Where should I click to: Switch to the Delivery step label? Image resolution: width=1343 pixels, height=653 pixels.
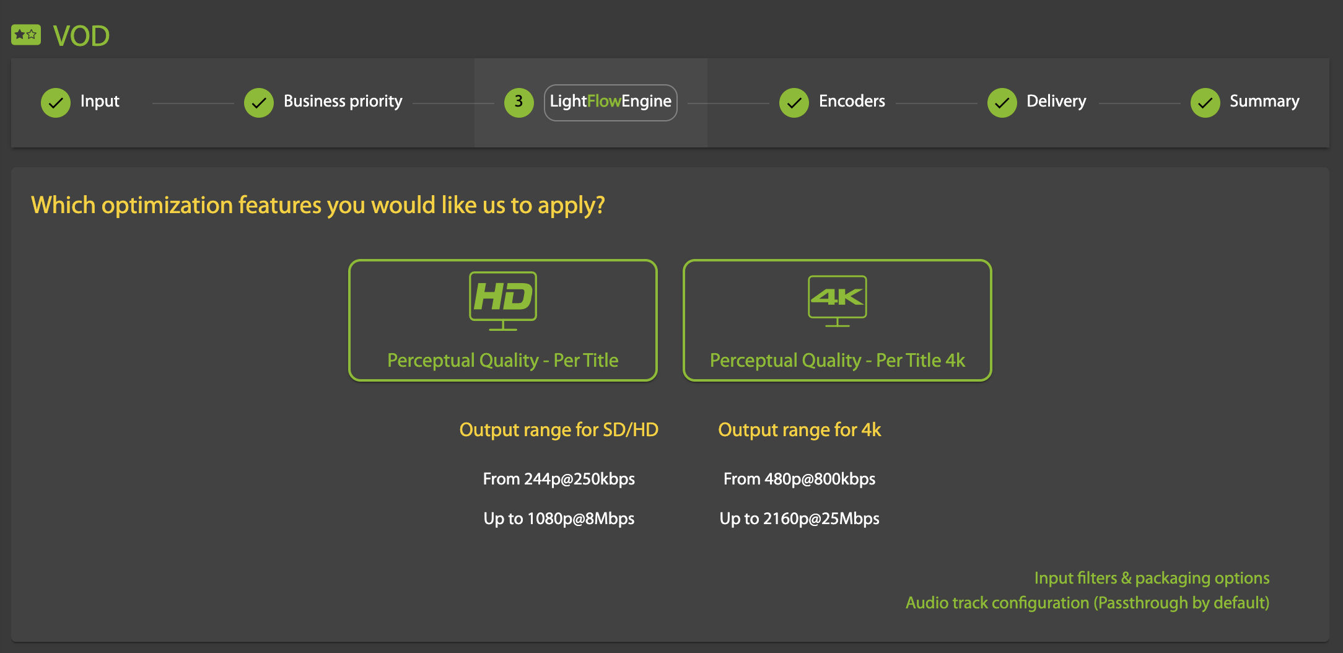point(1056,101)
